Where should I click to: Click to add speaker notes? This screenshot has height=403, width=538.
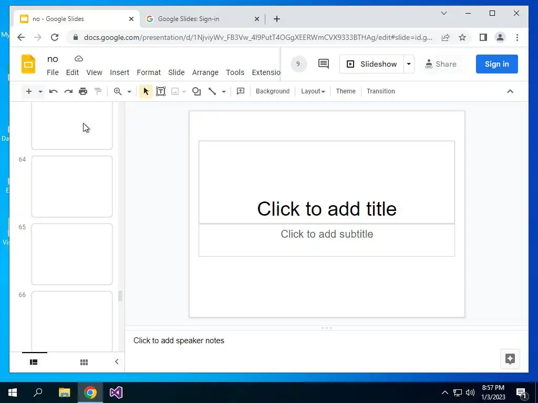179,340
